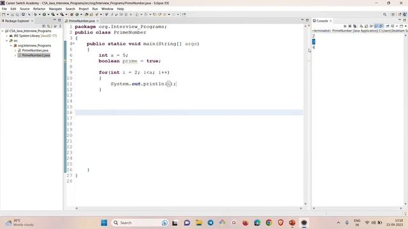Image resolution: width=408 pixels, height=229 pixels.
Task: Toggle Word Wrap in Console toolbar
Action: coord(371,26)
